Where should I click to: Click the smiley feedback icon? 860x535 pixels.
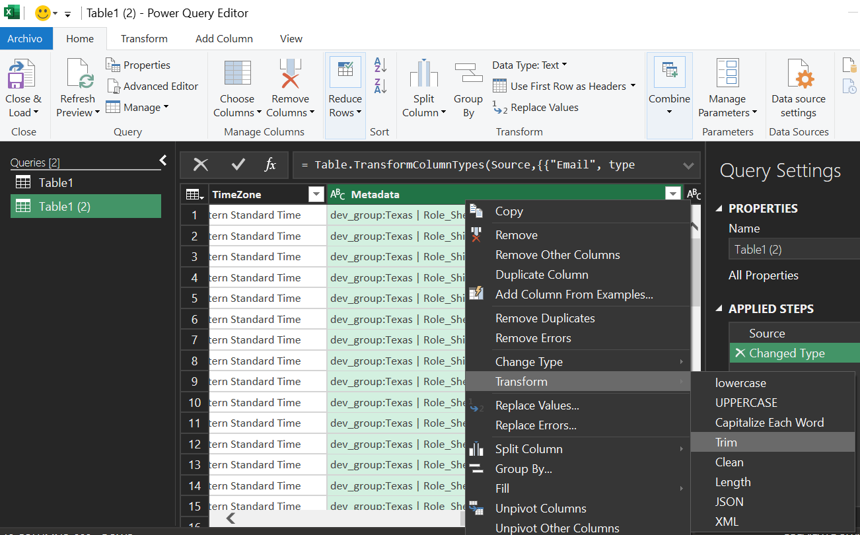[x=43, y=13]
